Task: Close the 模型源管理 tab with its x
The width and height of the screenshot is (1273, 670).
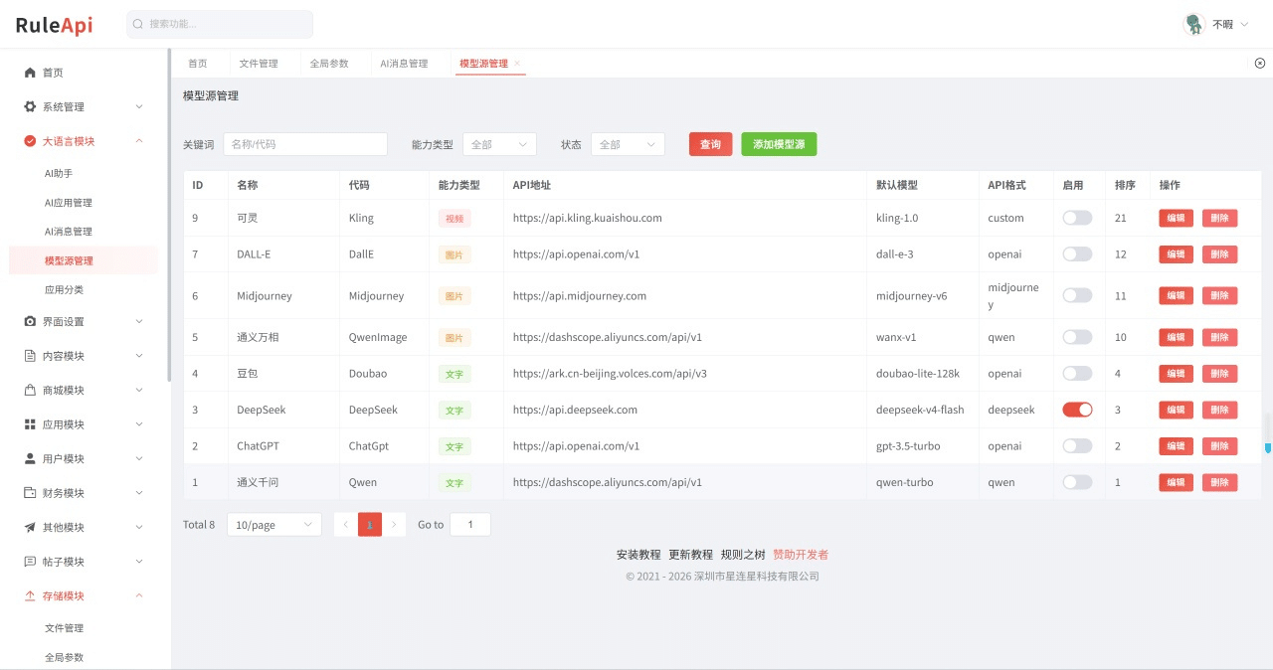Action: click(x=517, y=64)
